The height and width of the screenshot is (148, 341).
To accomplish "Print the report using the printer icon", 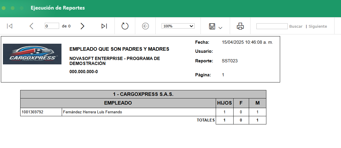I will pyautogui.click(x=240, y=26).
